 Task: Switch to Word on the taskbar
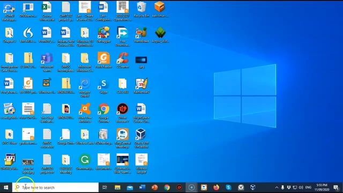[142, 188]
